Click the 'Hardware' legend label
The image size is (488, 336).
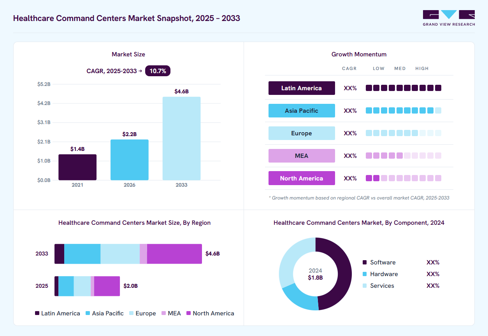384,274
